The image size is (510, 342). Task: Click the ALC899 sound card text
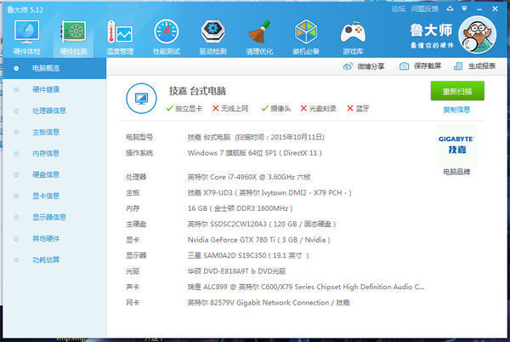(x=306, y=287)
